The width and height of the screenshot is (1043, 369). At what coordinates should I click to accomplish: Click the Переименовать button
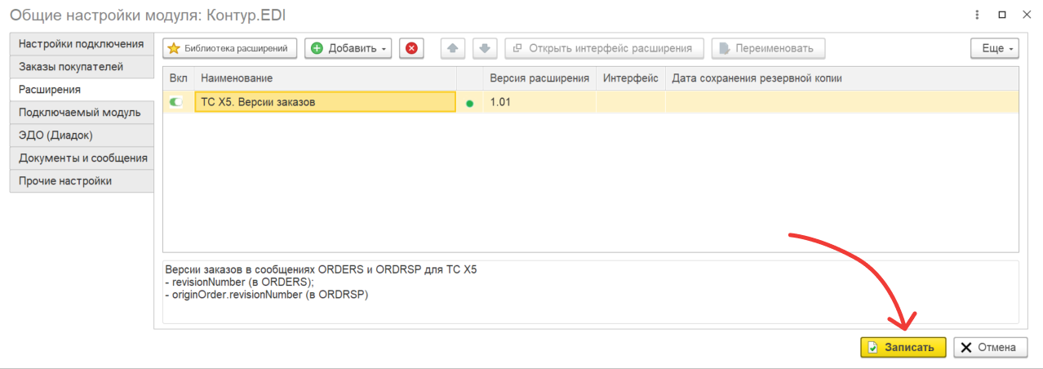click(x=768, y=48)
